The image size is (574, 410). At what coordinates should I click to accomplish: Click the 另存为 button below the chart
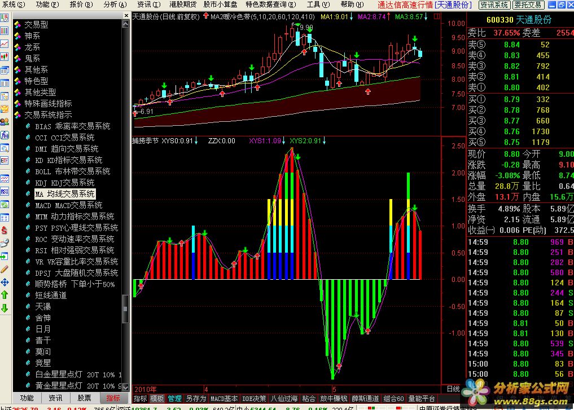pos(196,399)
